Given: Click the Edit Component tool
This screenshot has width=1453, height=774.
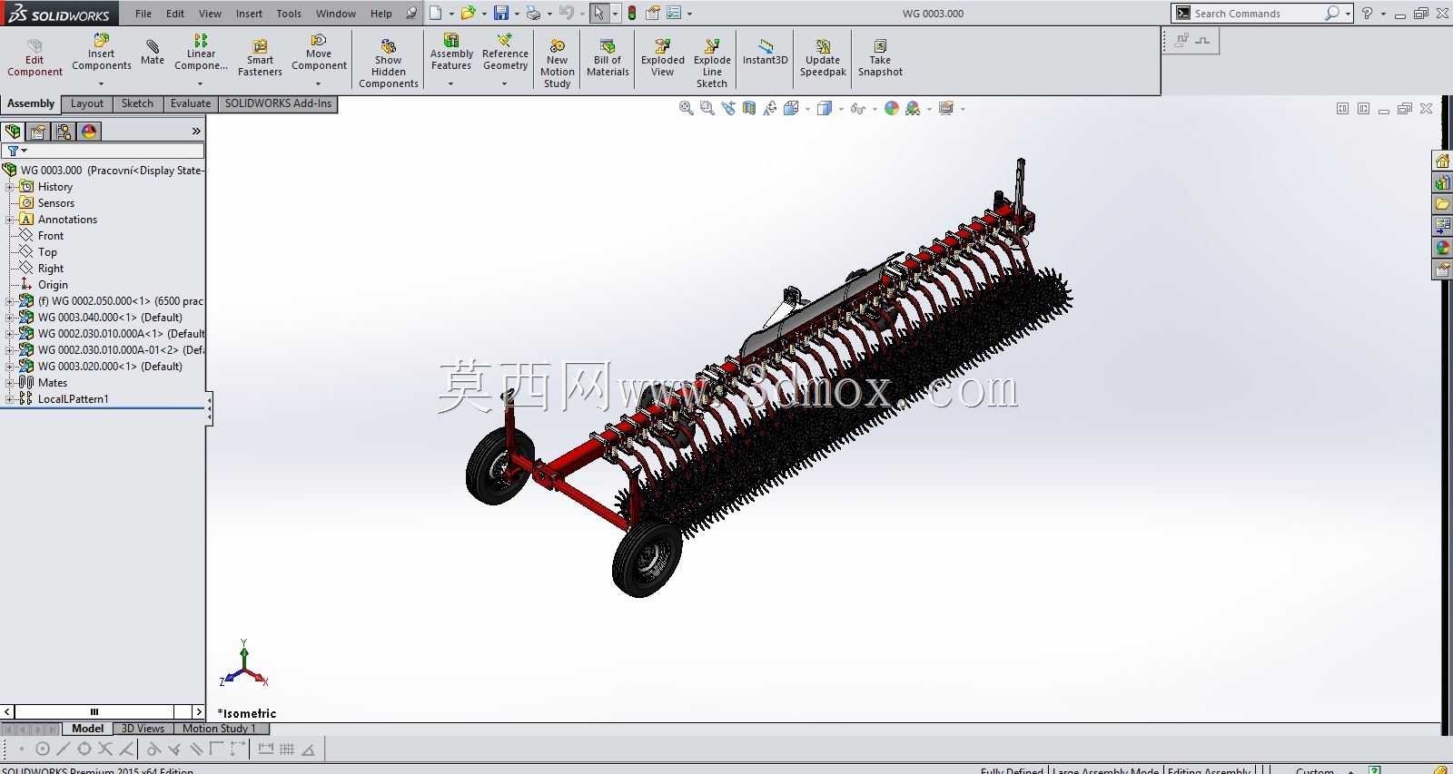Looking at the screenshot, I should [35, 58].
